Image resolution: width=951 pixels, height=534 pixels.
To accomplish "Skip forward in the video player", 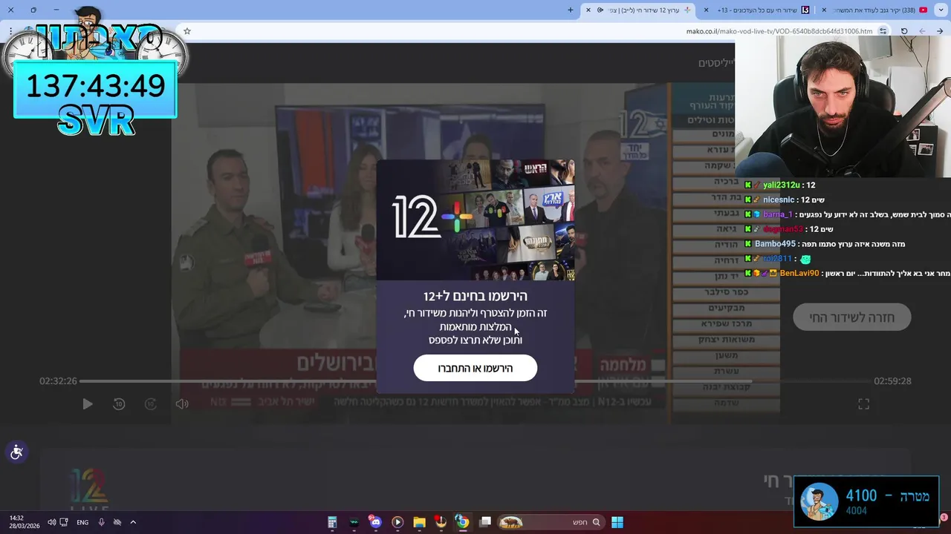I will pos(150,404).
